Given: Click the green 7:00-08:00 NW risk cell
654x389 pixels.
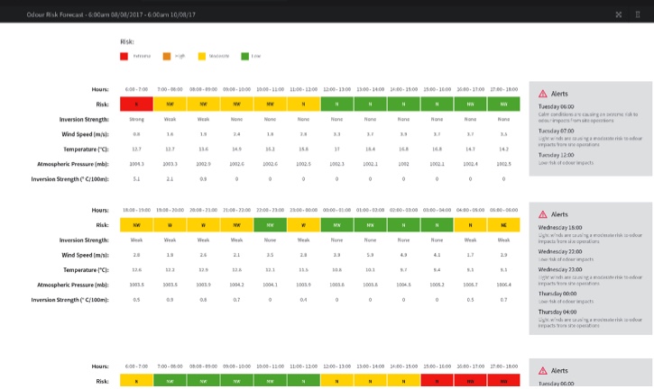Looking at the screenshot, I should (170, 381).
